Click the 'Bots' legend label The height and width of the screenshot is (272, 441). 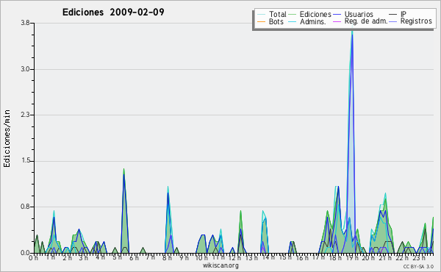[276, 21]
